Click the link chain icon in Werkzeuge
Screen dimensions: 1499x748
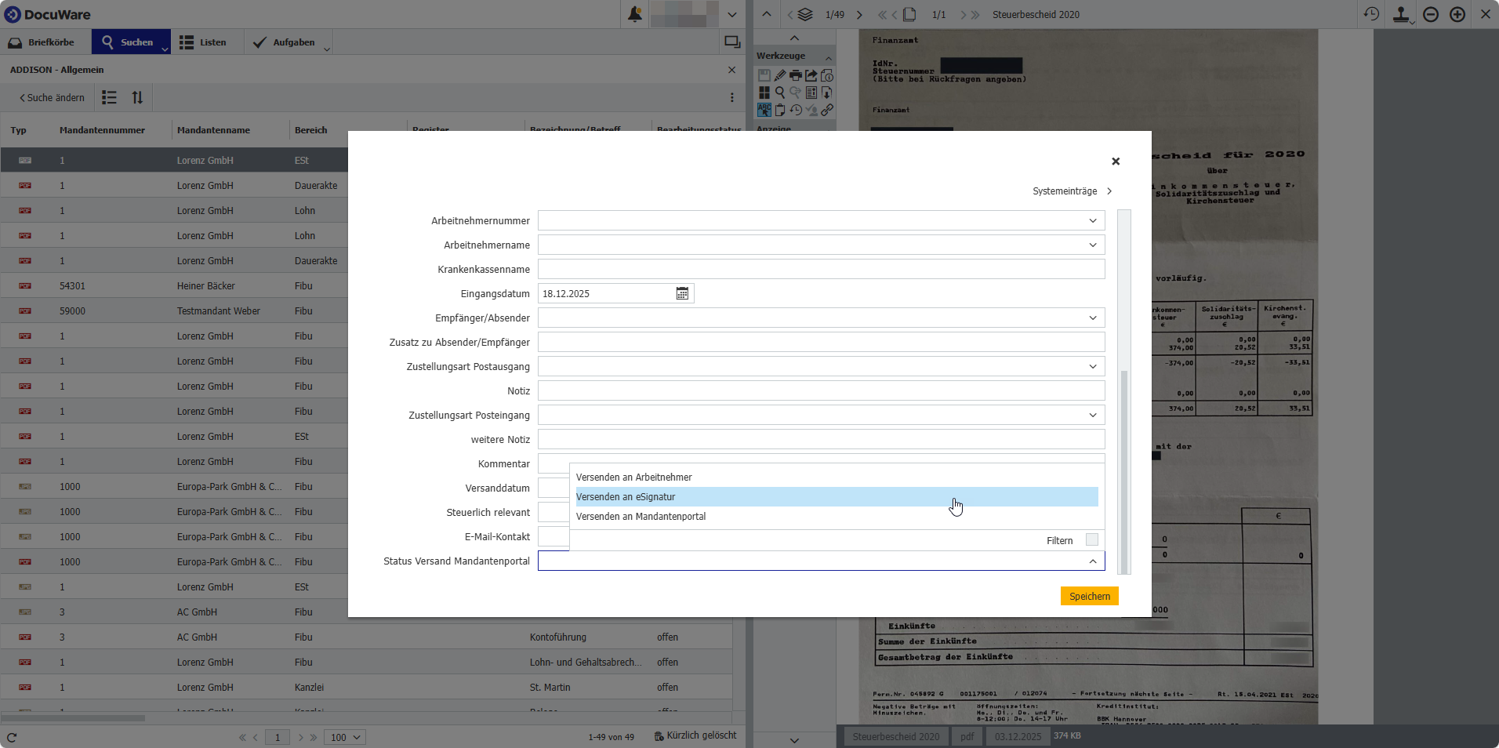tap(827, 110)
